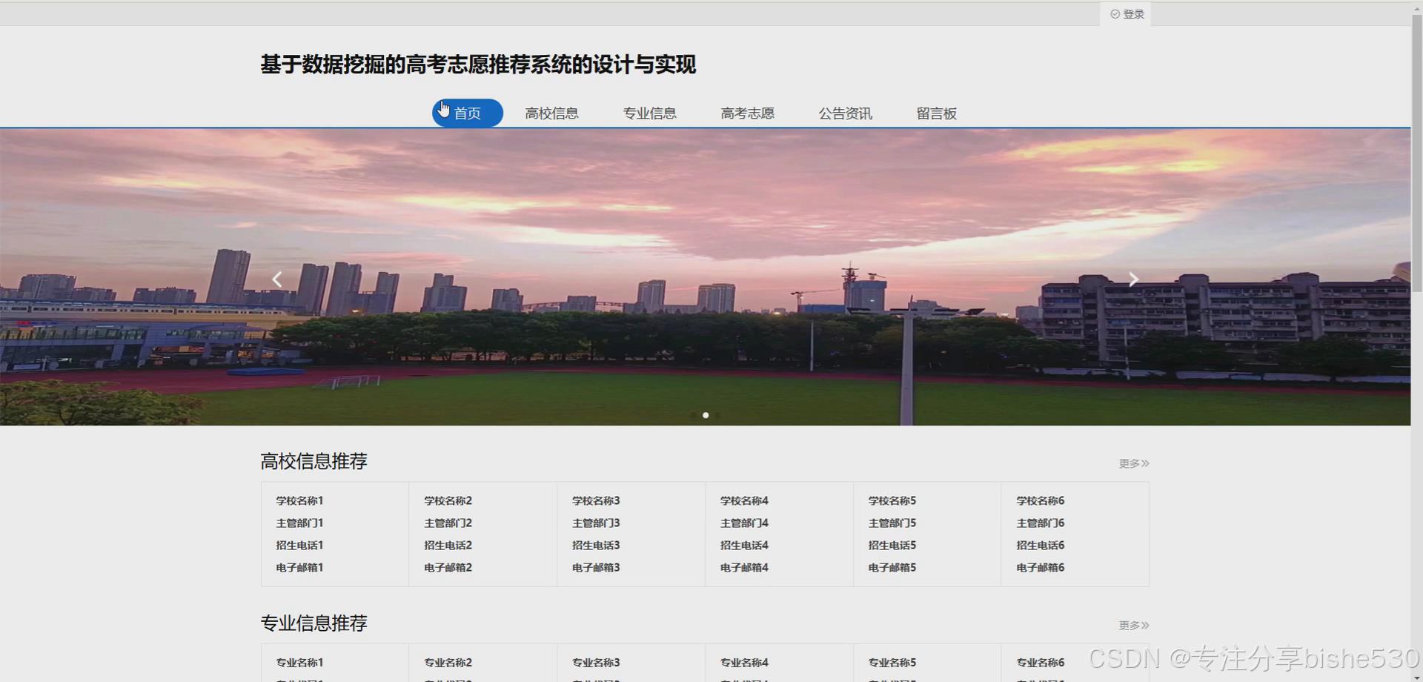Viewport: 1423px width, 682px height.
Task: Click the 电子邮箱3 text
Action: (596, 568)
